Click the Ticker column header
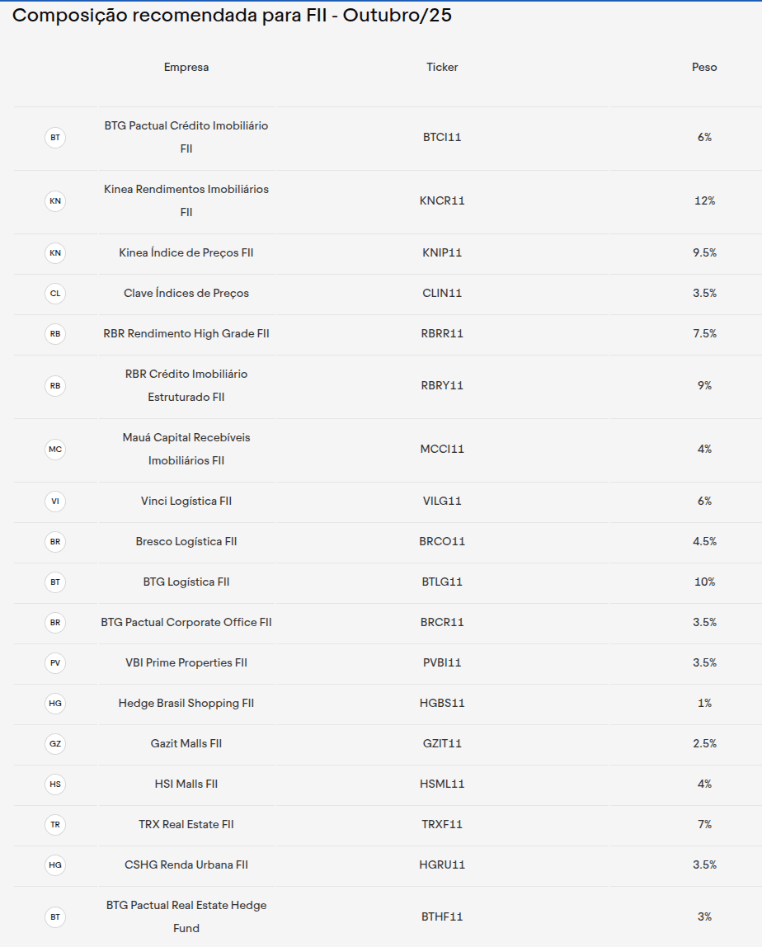 pyautogui.click(x=442, y=68)
